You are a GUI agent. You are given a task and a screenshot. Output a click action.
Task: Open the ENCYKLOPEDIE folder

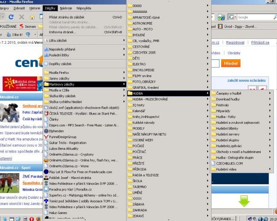[x=168, y=70]
